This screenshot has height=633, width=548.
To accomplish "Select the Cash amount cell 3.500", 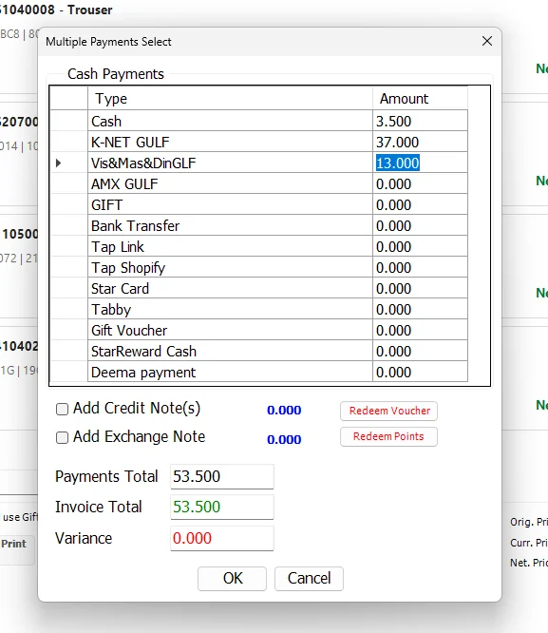I will click(x=420, y=121).
